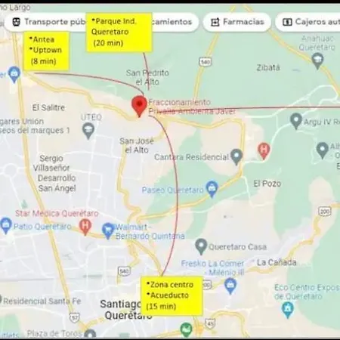Click the Parque Ind. Queretaro note

coord(119,32)
